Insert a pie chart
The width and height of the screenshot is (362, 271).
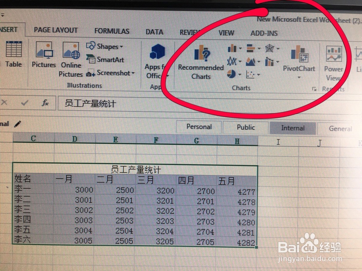[231, 74]
